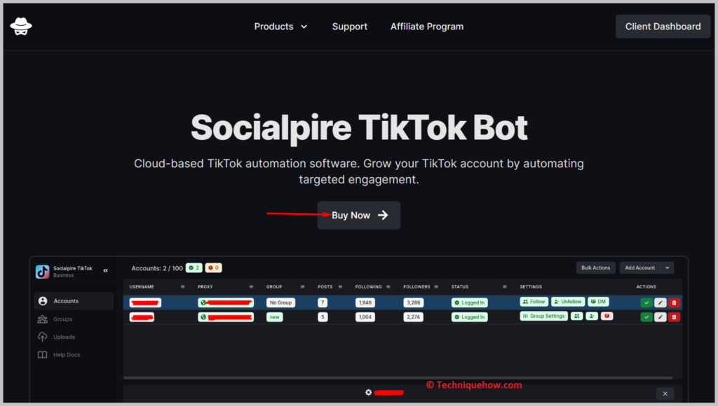Image resolution: width=718 pixels, height=406 pixels.
Task: Open the FOLLOWERS column menu
Action: pos(436,287)
